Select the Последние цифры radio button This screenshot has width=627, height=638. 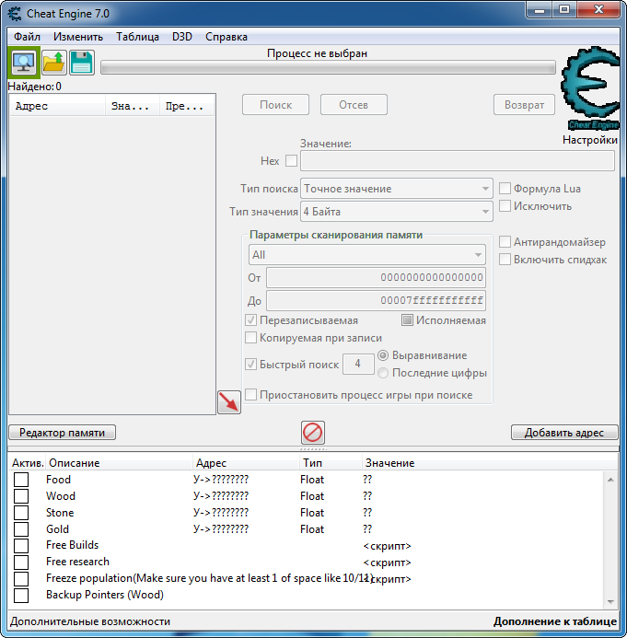coord(383,373)
